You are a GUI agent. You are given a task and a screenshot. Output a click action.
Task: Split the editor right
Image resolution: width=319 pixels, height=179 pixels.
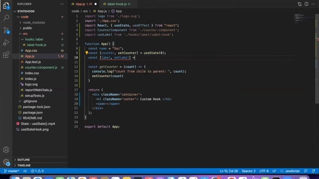click(x=307, y=4)
